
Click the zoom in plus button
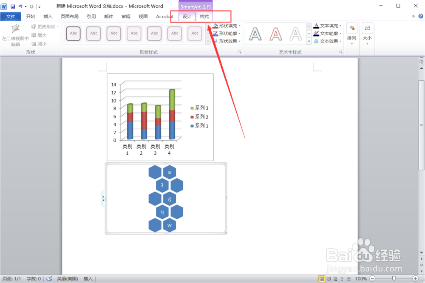tap(415, 279)
